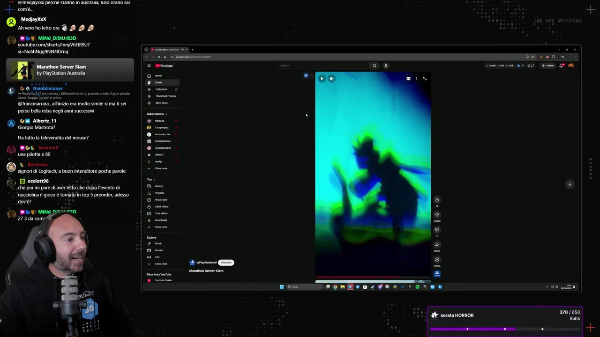Viewport: 600px width, 337px height.
Task: Open a new browser tab
Action: tap(192, 50)
